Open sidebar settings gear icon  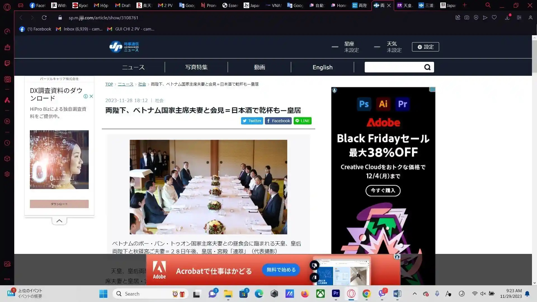tap(7, 174)
